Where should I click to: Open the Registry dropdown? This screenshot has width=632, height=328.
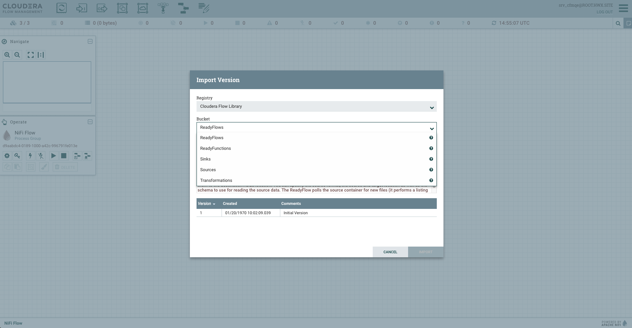click(316, 107)
